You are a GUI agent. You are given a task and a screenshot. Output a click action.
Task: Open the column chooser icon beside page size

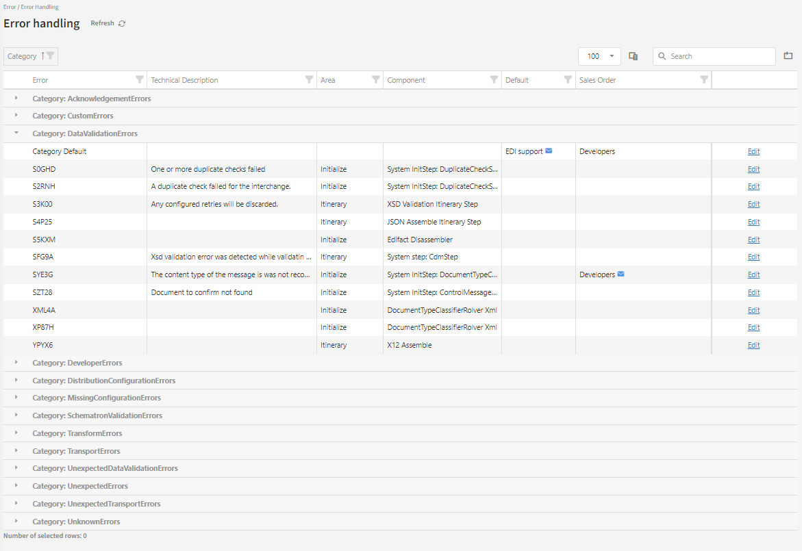634,56
